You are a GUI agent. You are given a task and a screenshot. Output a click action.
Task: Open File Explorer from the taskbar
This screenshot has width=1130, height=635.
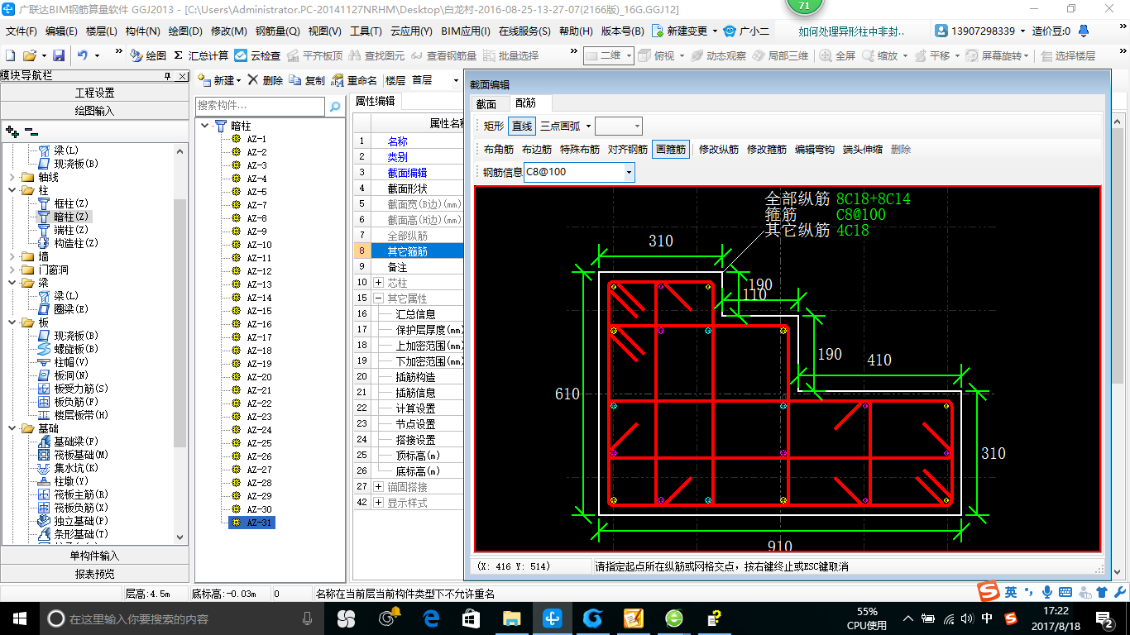click(x=512, y=618)
